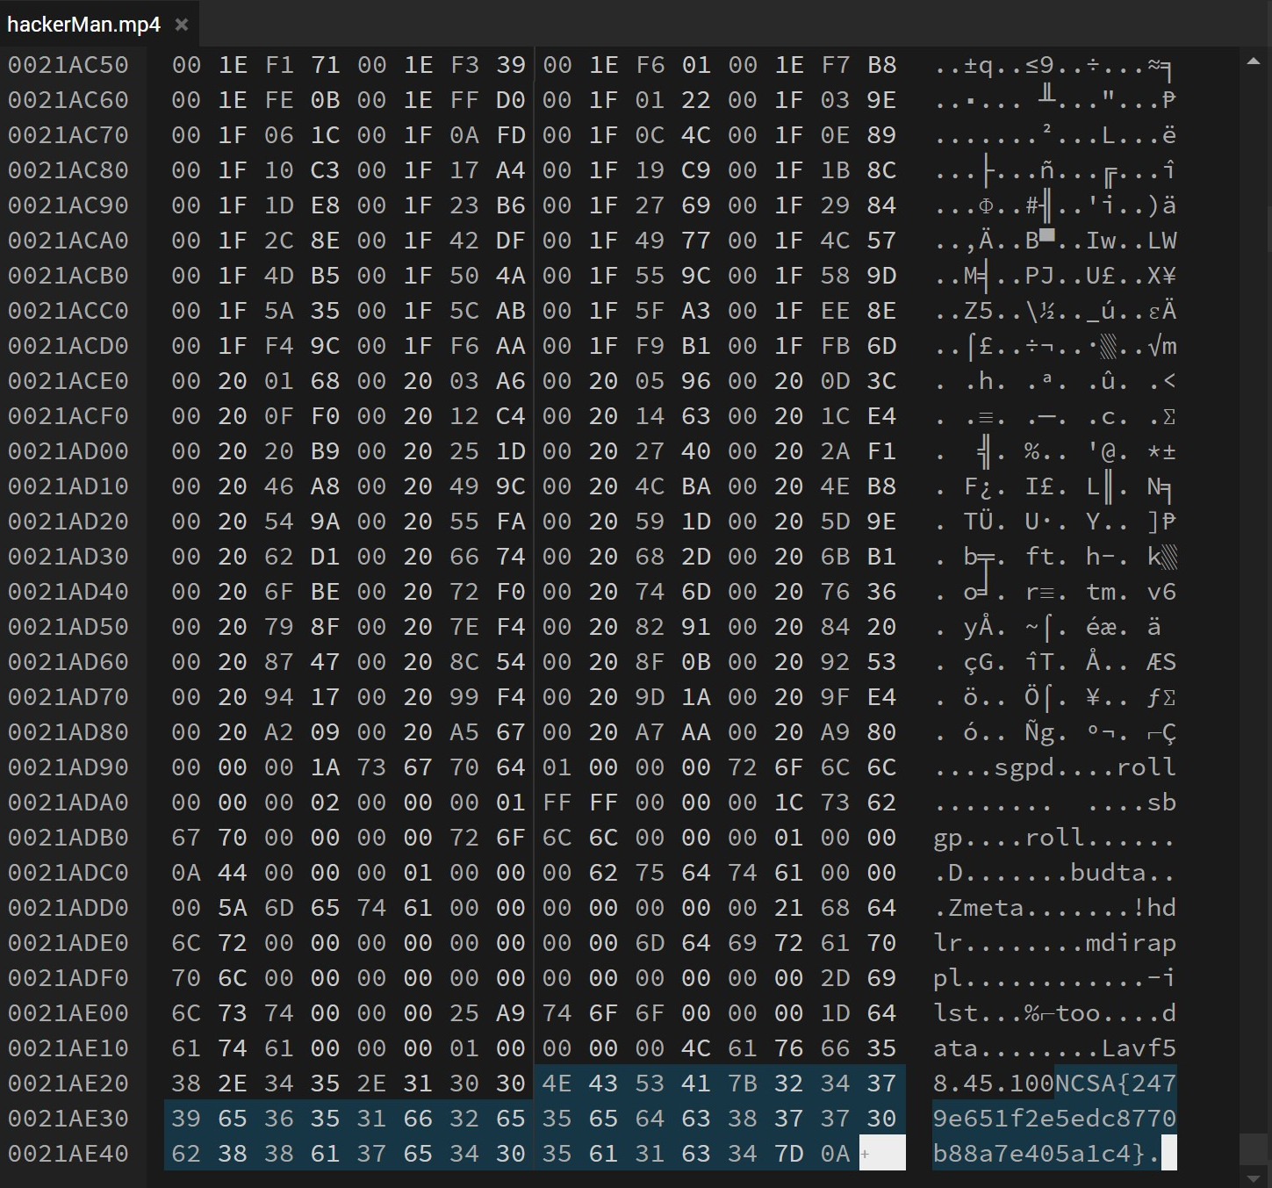Click offset 0021ACC0 in address column
The image size is (1272, 1188).
coord(68,311)
